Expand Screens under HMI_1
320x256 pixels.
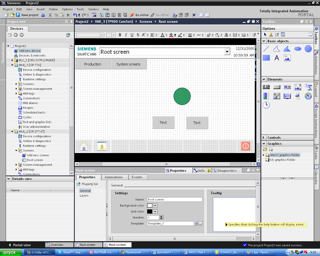coord(16,84)
